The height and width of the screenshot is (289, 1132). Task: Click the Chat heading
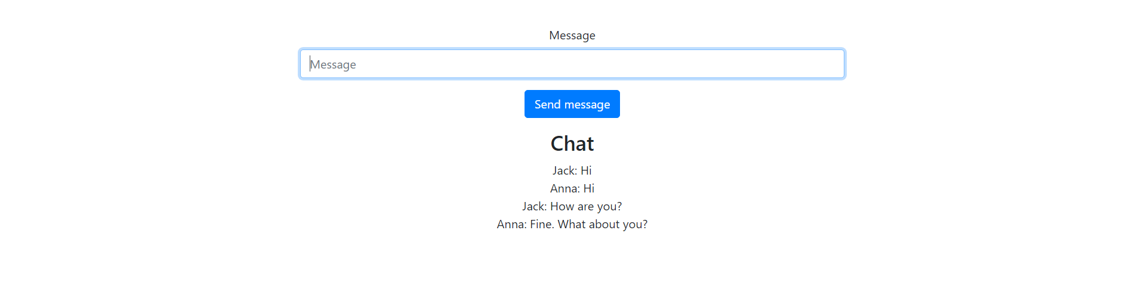(x=572, y=144)
